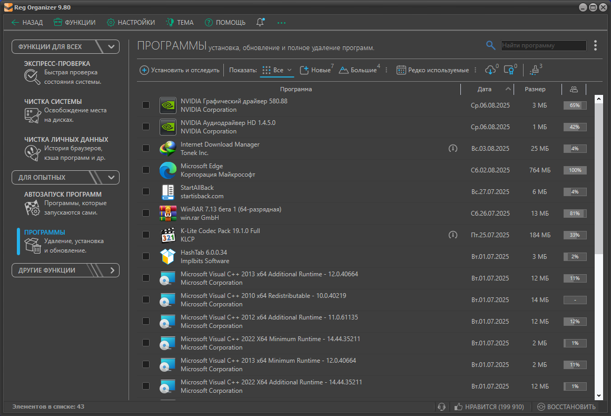This screenshot has height=416, width=611.
Task: Click the WinRAR 7.13 program icon
Action: 168,213
